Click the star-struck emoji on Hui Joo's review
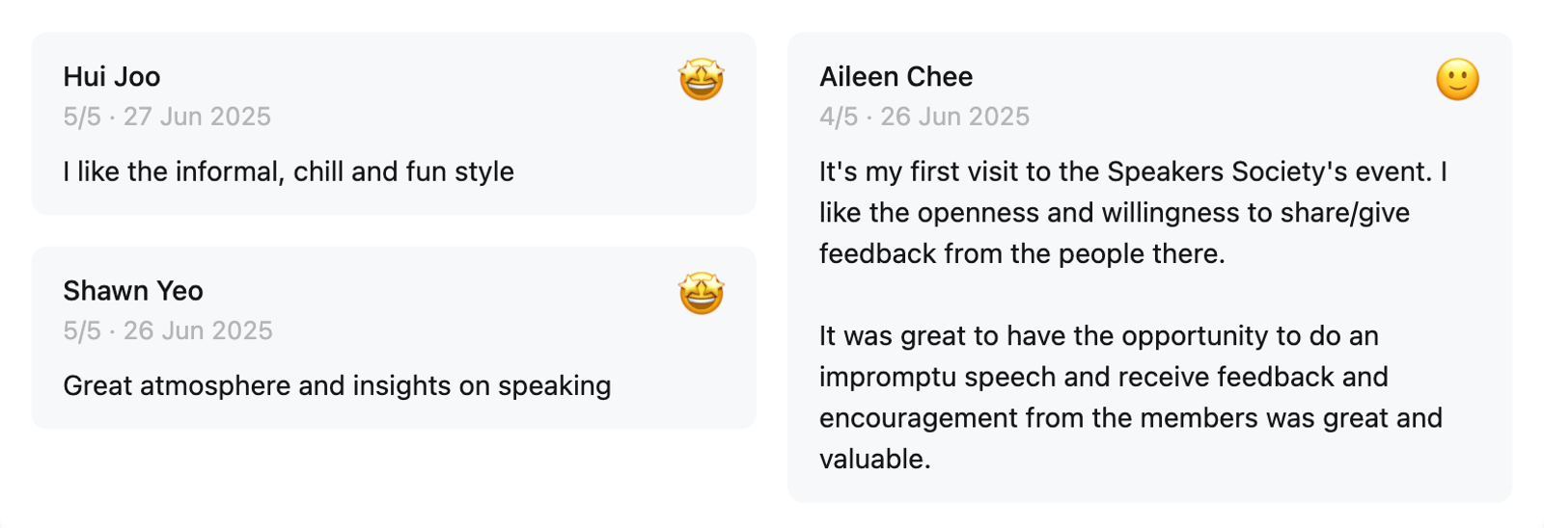Image resolution: width=1544 pixels, height=528 pixels. 702,79
